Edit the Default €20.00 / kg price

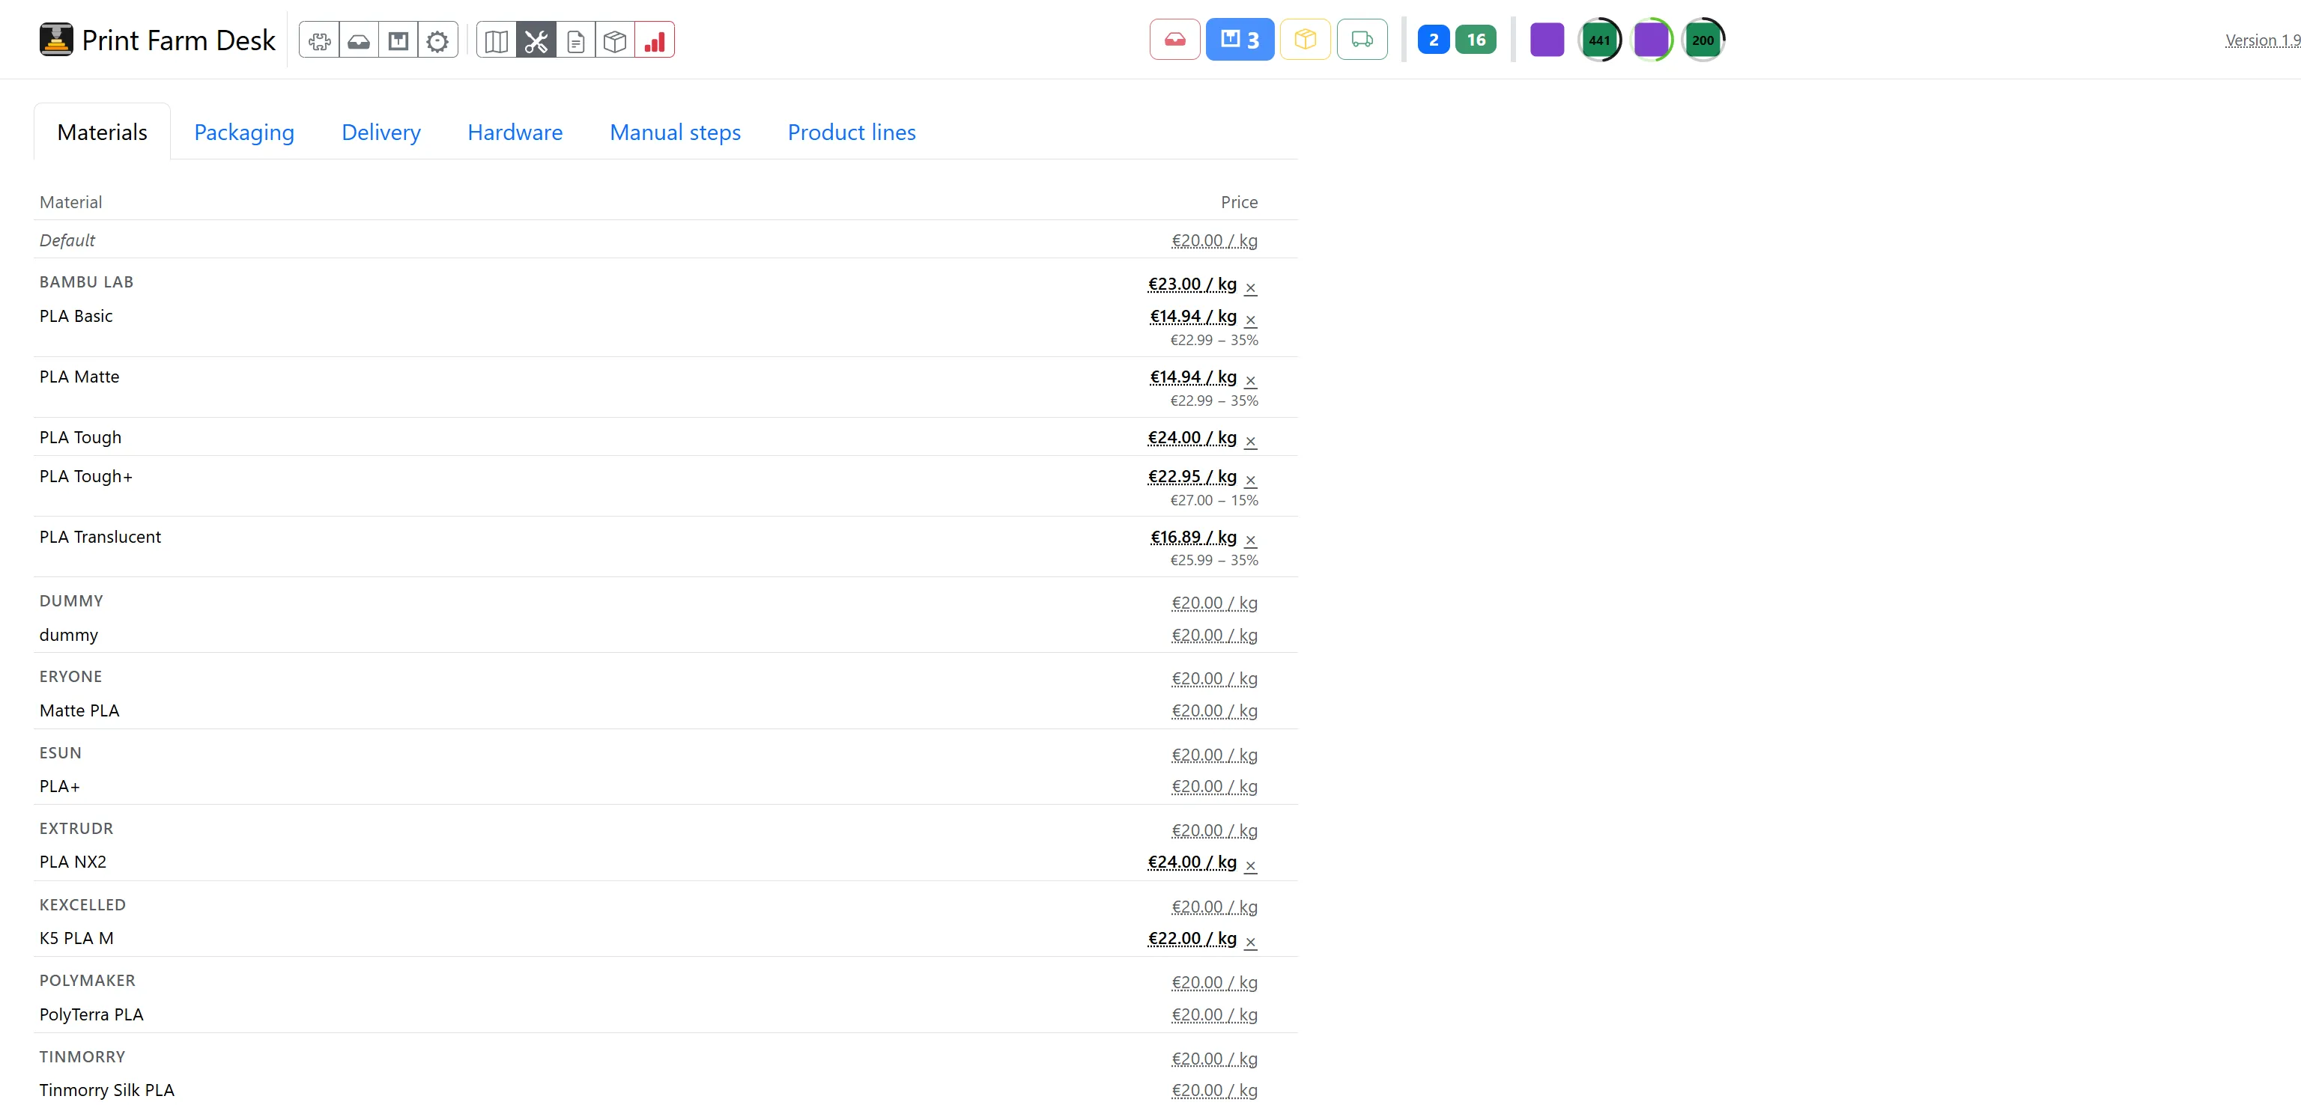tap(1214, 240)
